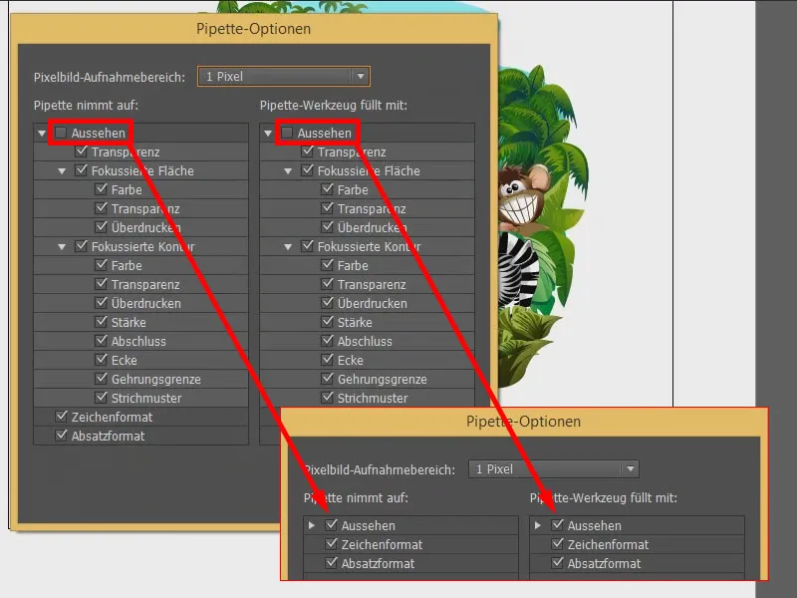This screenshot has width=797, height=598.
Task: Uncheck Farbe under Fokussierte Kontur, 'füllt mit' column
Action: 328,265
